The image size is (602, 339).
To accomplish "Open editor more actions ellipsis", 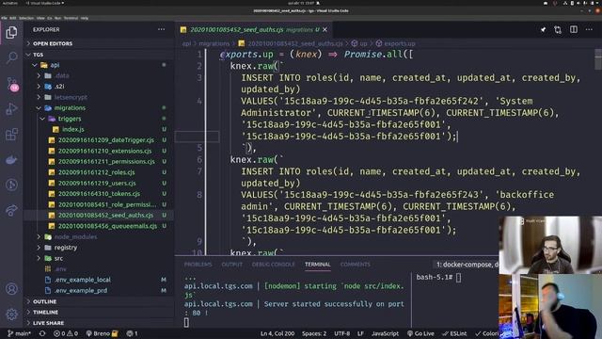I will pos(589,29).
